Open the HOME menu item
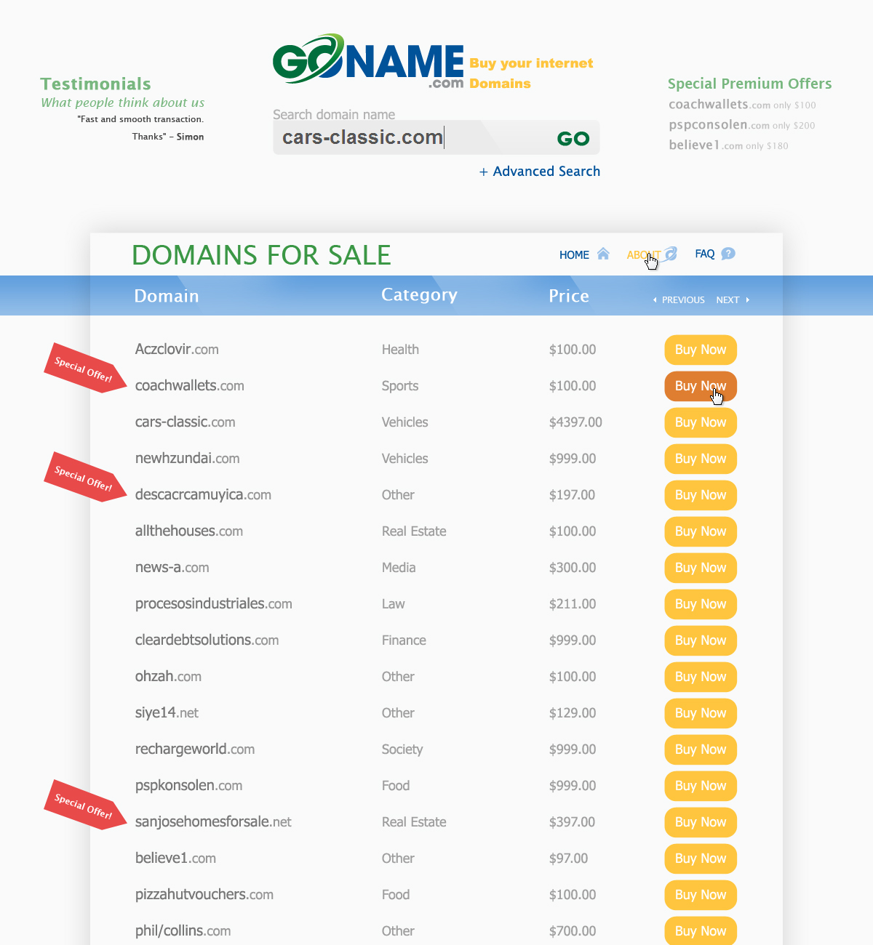 click(574, 254)
